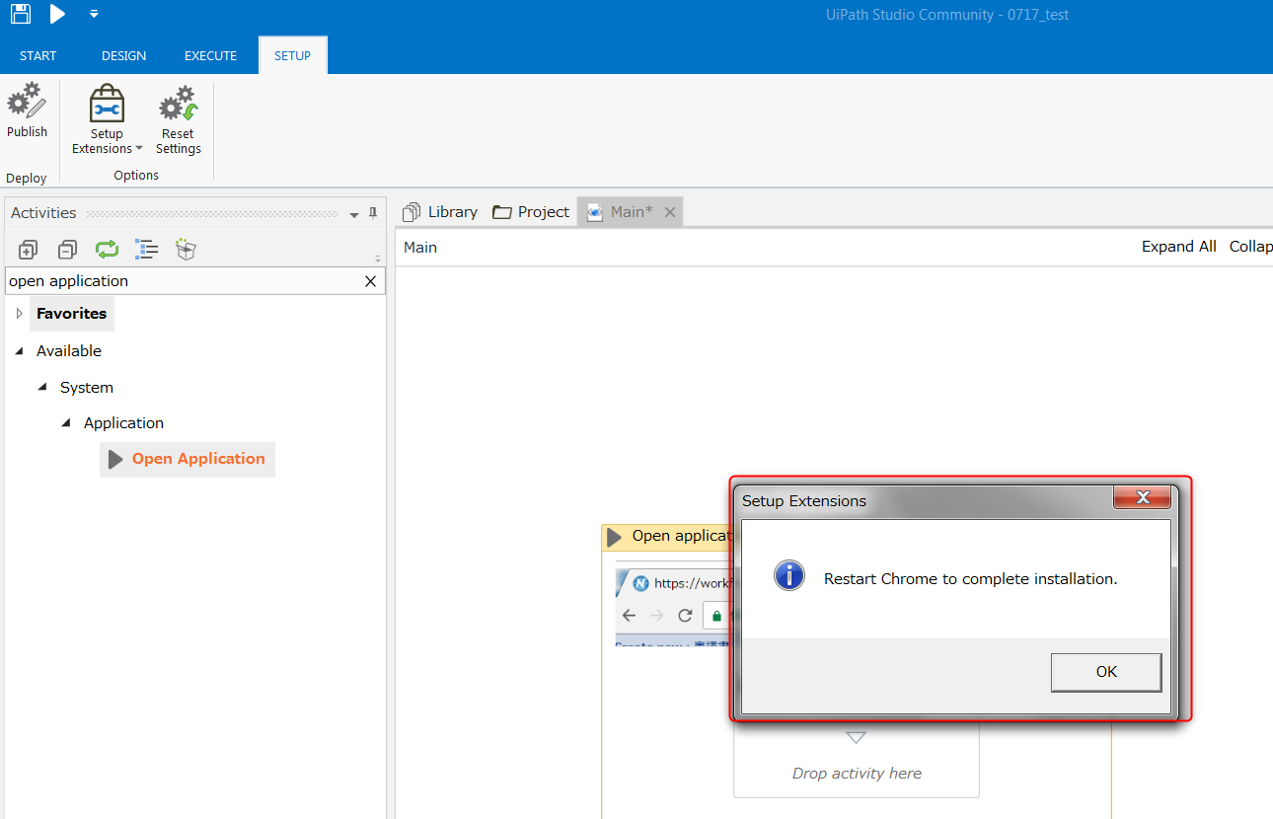Open the quick access toolbar dropdown arrow
The image size is (1273, 819).
94,14
